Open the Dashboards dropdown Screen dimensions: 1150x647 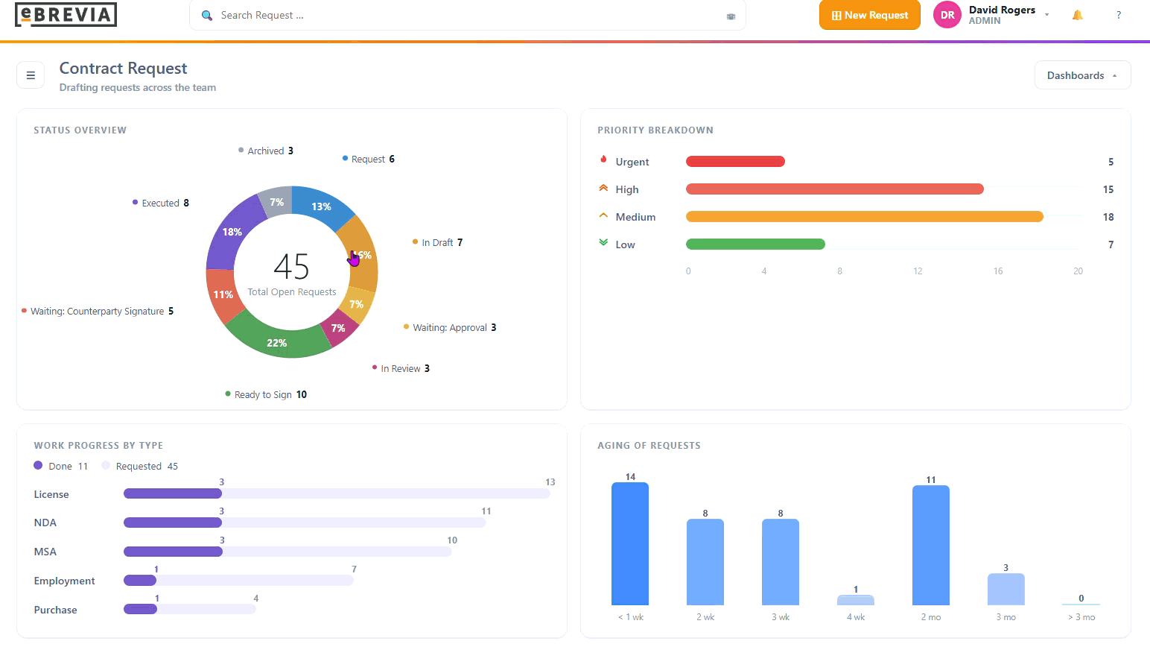point(1082,75)
